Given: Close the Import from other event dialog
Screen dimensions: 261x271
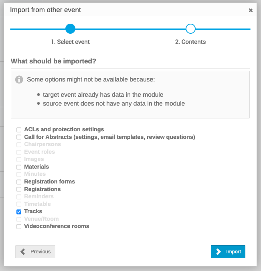Looking at the screenshot, I should [x=251, y=10].
